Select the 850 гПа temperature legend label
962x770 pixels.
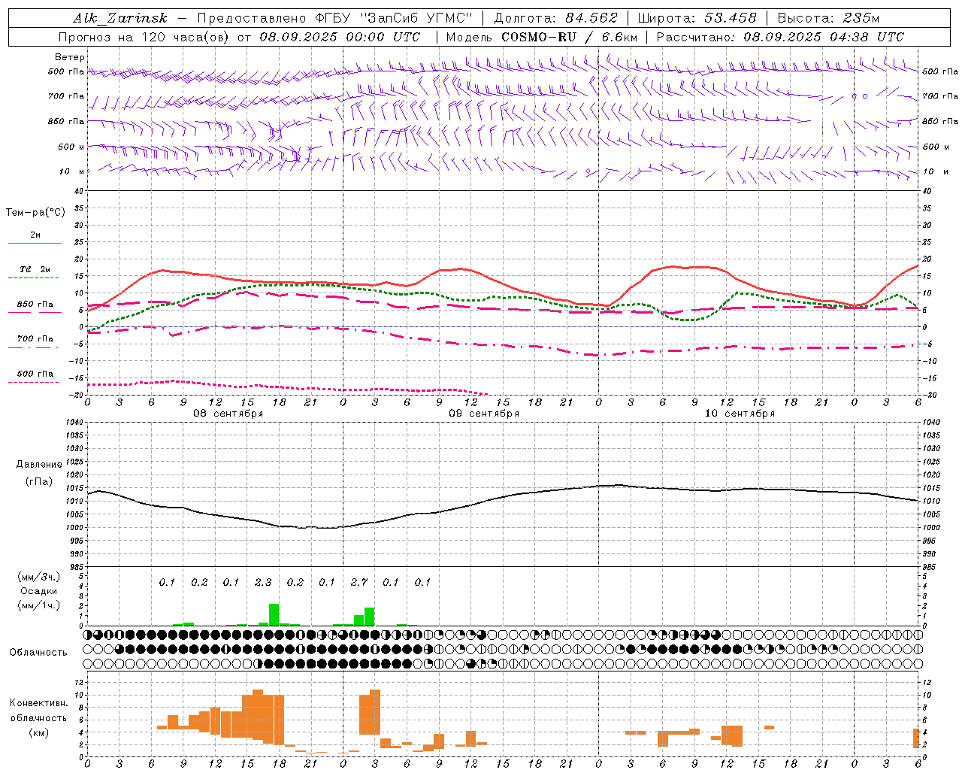(35, 305)
